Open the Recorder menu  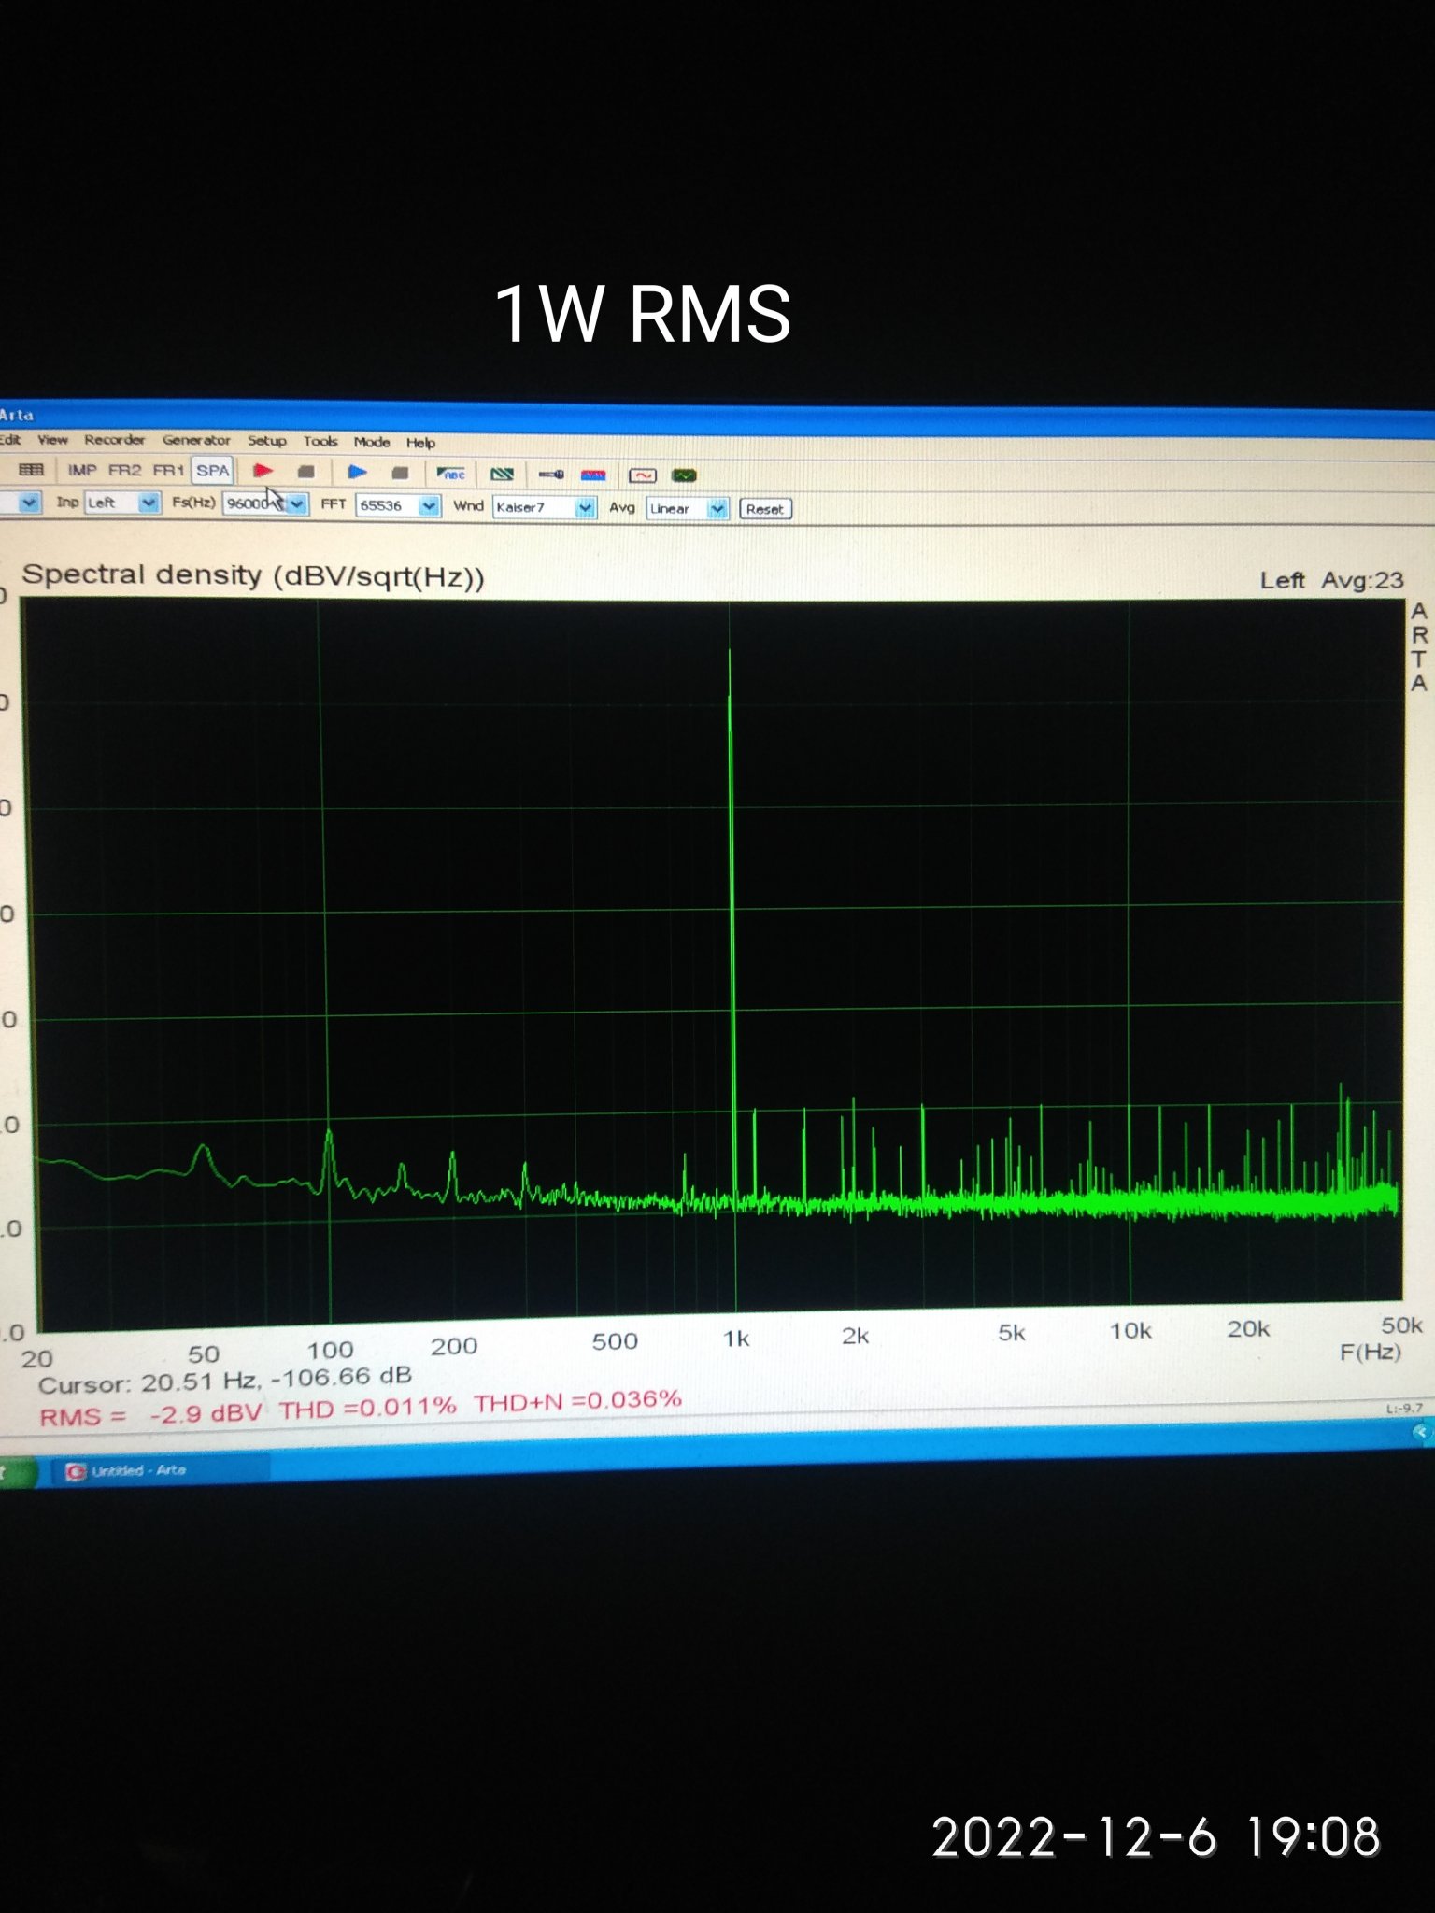[x=114, y=439]
